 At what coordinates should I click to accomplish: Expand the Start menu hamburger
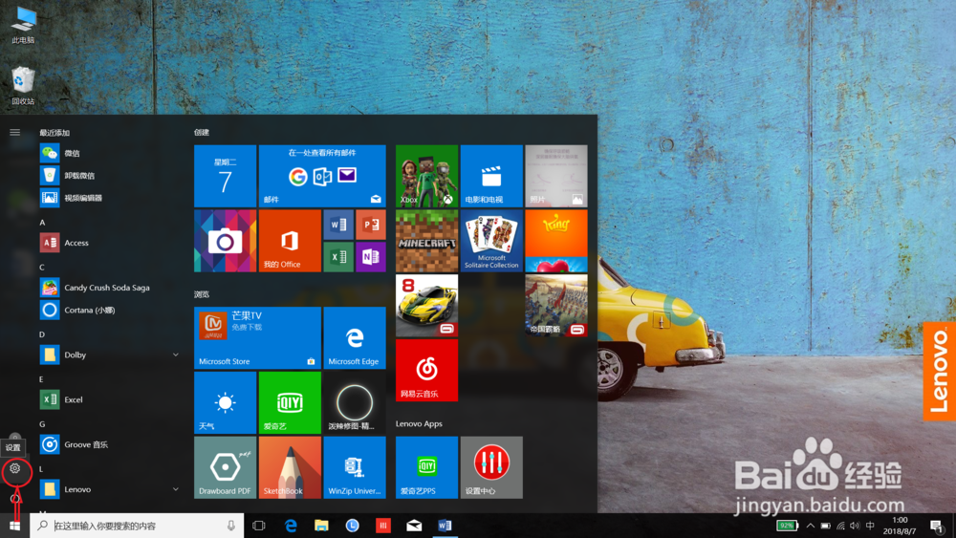(15, 132)
